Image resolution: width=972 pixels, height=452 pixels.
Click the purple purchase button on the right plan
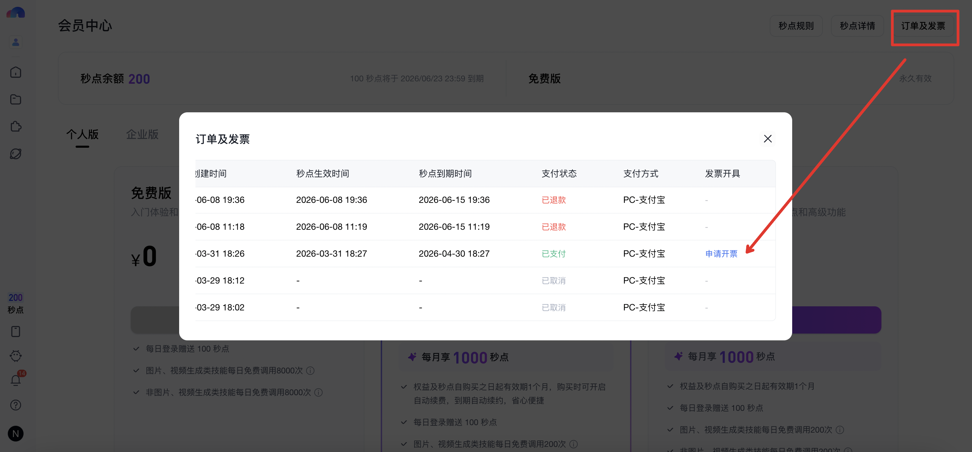coord(836,320)
